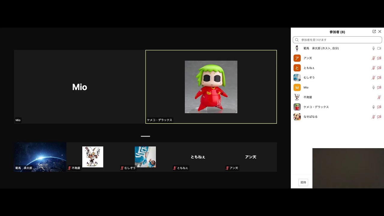384x216 pixels.
Task: Click the disabled camera icon next to むしぞう
Action: pyautogui.click(x=379, y=77)
